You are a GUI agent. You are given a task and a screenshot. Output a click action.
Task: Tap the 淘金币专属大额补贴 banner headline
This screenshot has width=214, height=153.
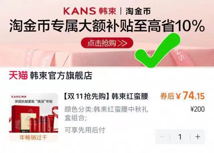click(107, 26)
